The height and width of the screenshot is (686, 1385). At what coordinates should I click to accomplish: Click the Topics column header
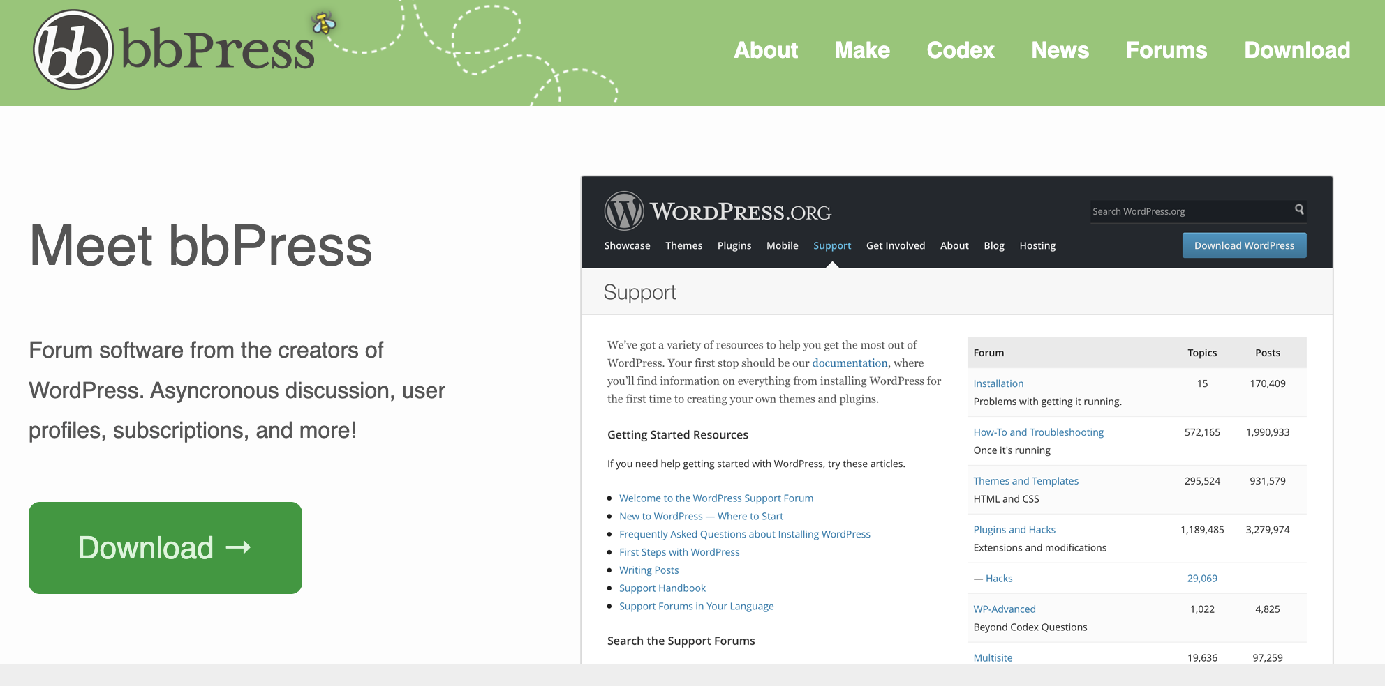click(1202, 353)
